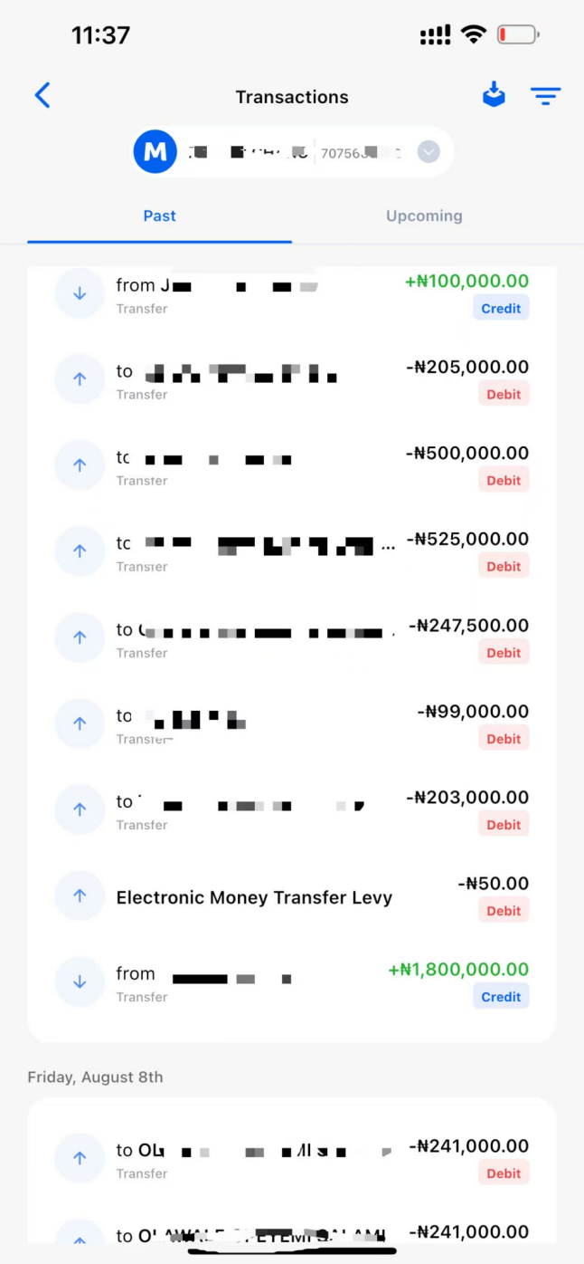Tap down-arrow icon of +₦100,000.00 credit
Viewport: 584px width, 1264px height.
80,293
